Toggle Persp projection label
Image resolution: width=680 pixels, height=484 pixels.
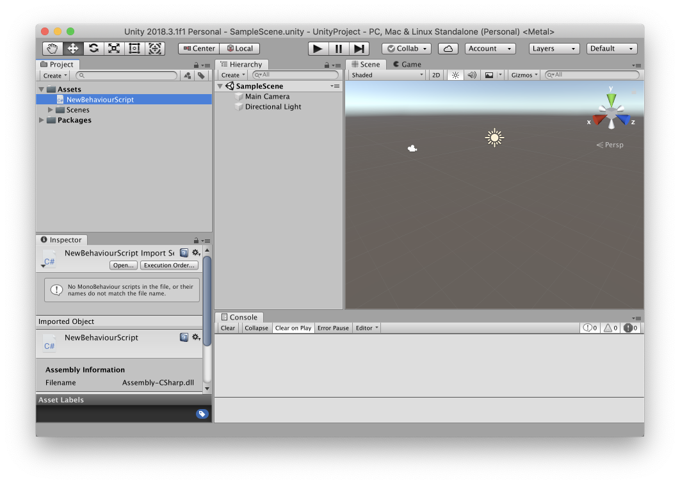(x=610, y=145)
